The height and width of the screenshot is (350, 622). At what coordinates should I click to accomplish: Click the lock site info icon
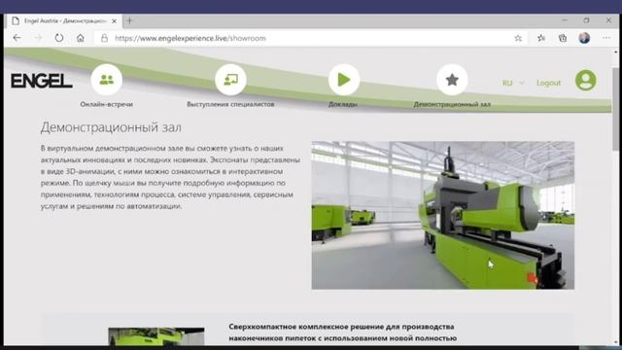(x=104, y=38)
